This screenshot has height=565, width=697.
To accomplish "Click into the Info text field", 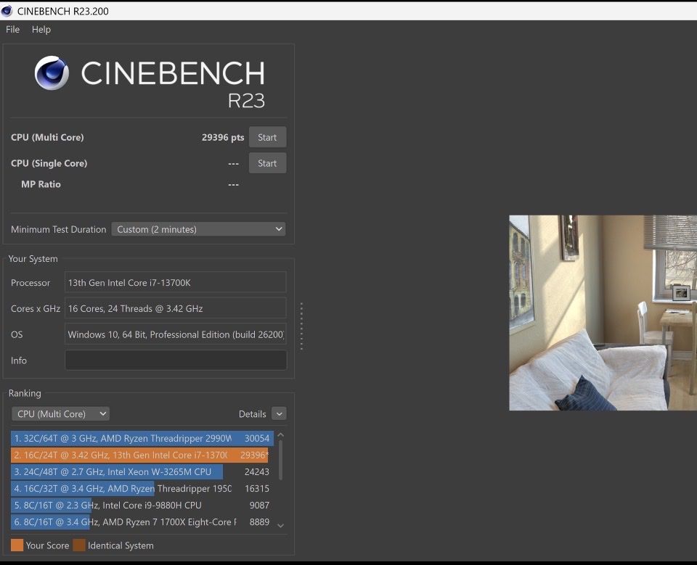I will [176, 360].
